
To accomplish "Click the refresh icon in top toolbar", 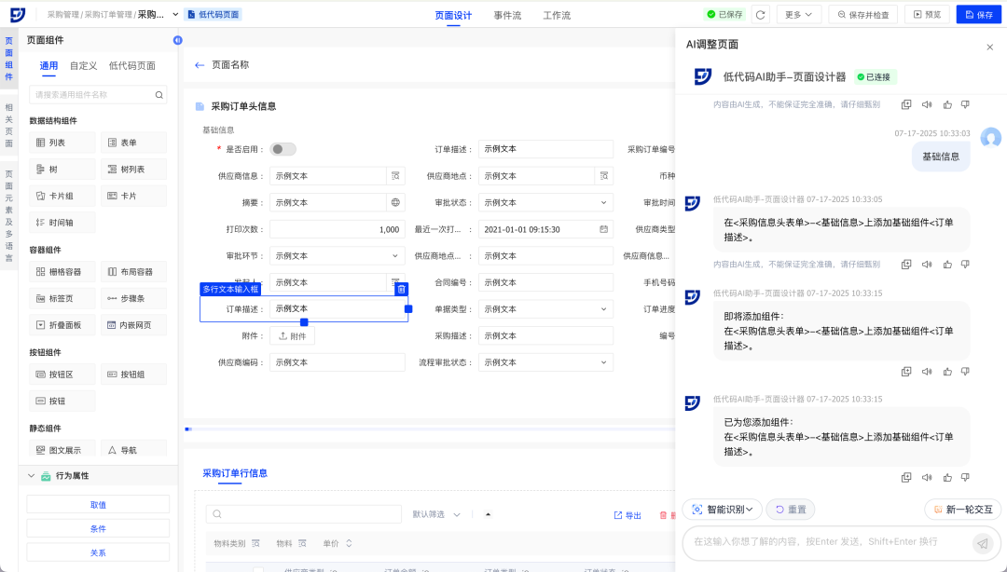I will [761, 15].
